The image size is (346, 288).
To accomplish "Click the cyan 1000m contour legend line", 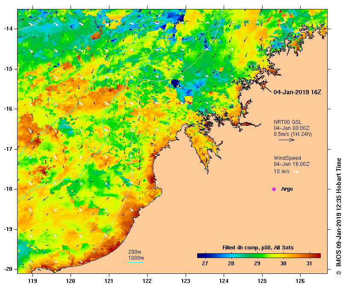I will click(136, 263).
